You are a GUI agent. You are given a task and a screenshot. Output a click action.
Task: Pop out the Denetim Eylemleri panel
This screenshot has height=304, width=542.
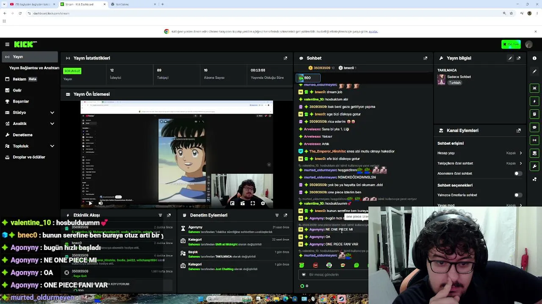285,215
